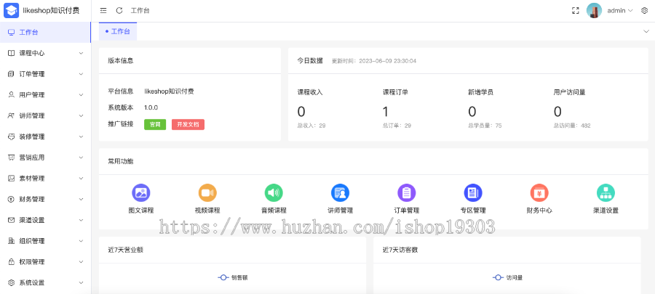The width and height of the screenshot is (655, 294).
Task: Click the 装修管理 sidebar icon
Action: coord(11,136)
